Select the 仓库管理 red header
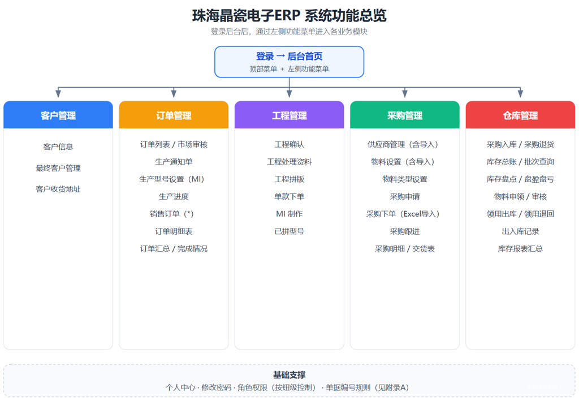 pos(520,115)
